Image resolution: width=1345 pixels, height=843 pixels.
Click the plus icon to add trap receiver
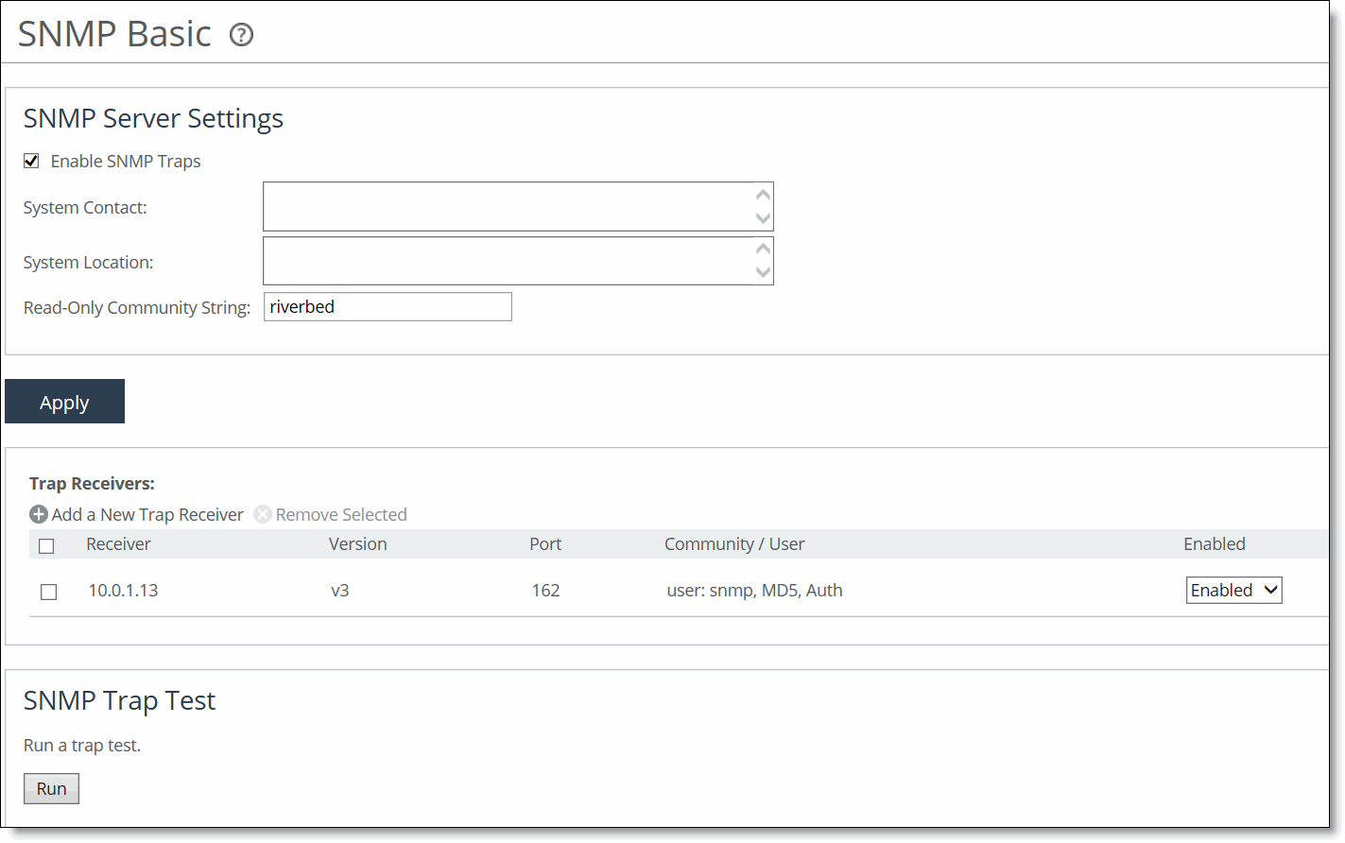pos(39,514)
